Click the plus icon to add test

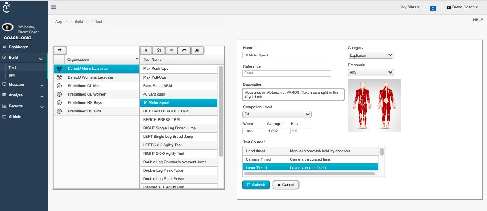point(146,50)
